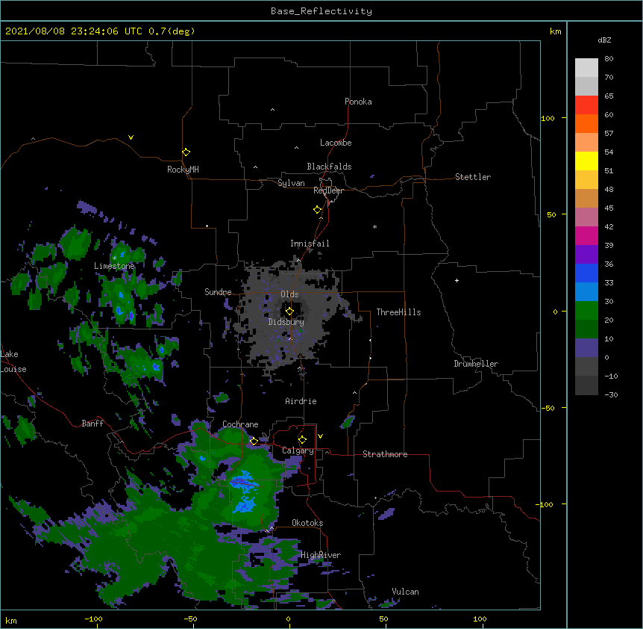Viewport: 643px width, 629px height.
Task: Click the Banff label
Action: pyautogui.click(x=92, y=424)
